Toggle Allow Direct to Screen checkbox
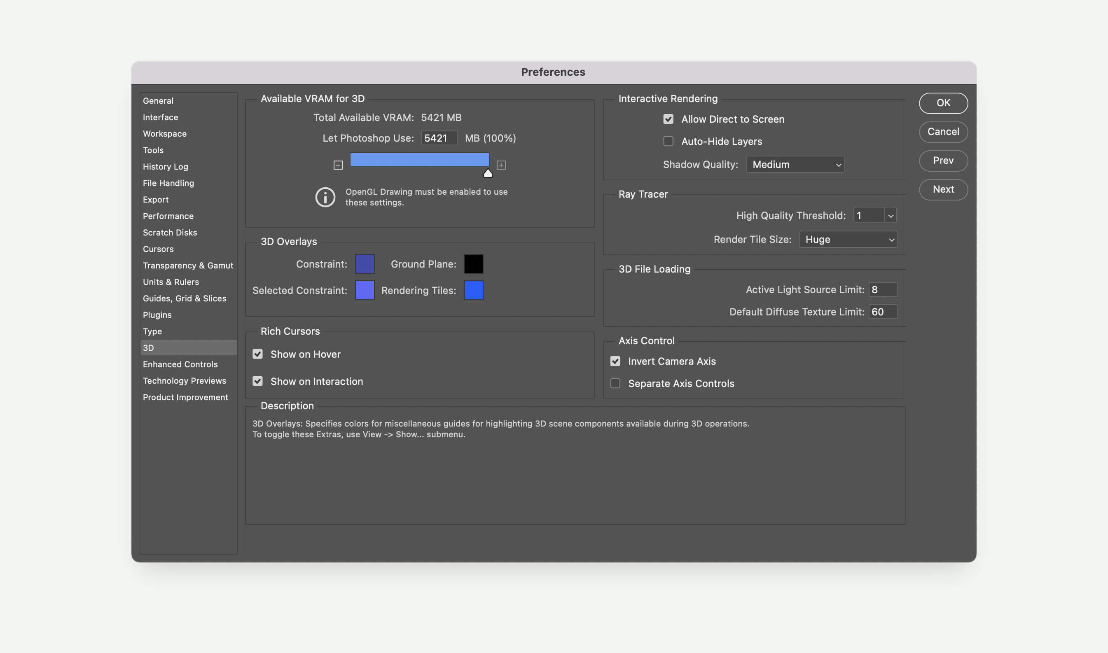Viewport: 1108px width, 653px height. [668, 119]
